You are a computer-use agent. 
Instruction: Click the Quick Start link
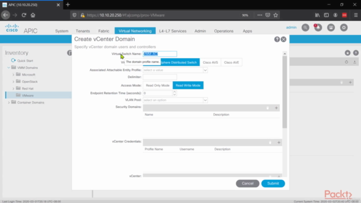pyautogui.click(x=25, y=61)
